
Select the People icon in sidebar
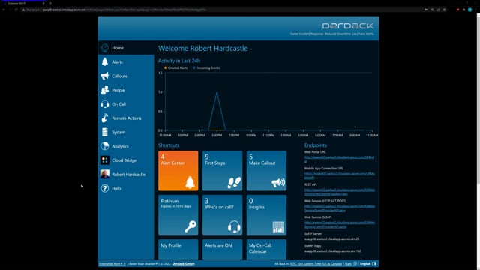(105, 90)
